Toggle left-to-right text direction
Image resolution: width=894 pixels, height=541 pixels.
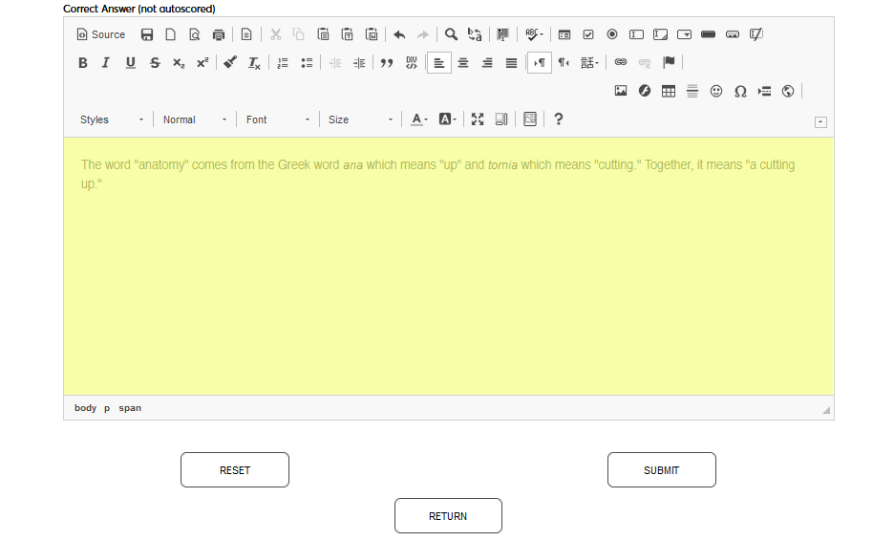tap(540, 63)
